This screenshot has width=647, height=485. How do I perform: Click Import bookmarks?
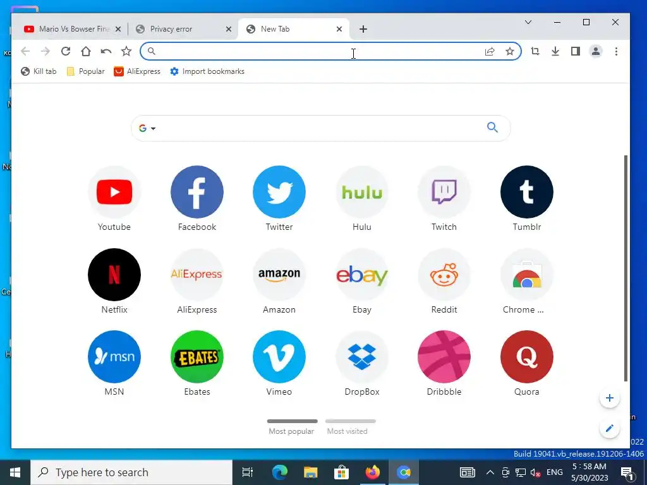pyautogui.click(x=207, y=71)
